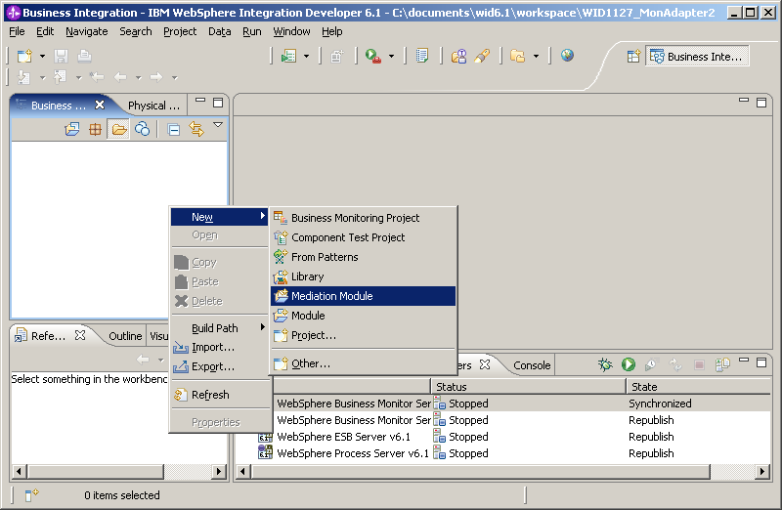Viewport: 782px width, 510px height.
Task: Expand the Build Path submenu
Action: (x=219, y=328)
